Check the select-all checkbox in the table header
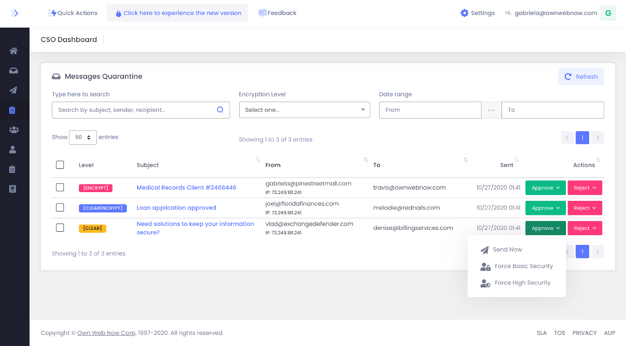This screenshot has width=626, height=346. point(60,165)
